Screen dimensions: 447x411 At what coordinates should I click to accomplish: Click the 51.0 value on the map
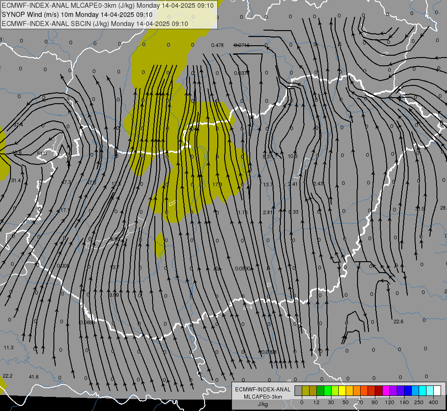pos(42,153)
